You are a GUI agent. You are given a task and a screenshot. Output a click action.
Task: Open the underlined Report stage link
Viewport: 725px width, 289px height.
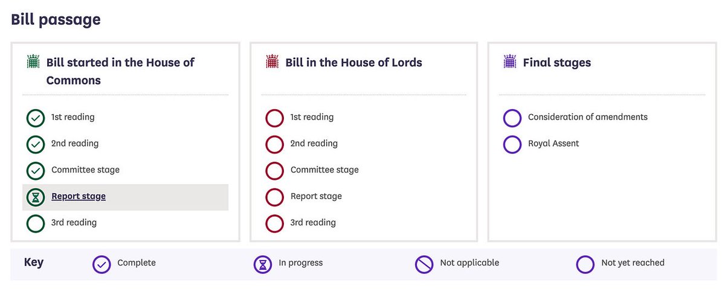pyautogui.click(x=79, y=196)
